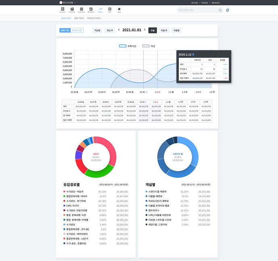The height and width of the screenshot is (261, 278).
Task: Click the 유입경로별 section heading
Action: [x=72, y=185]
